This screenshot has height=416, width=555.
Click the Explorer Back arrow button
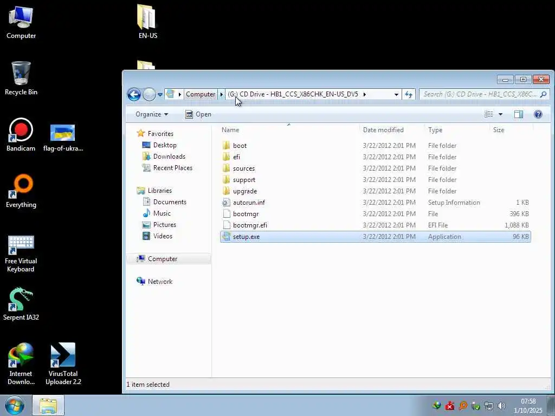(134, 94)
